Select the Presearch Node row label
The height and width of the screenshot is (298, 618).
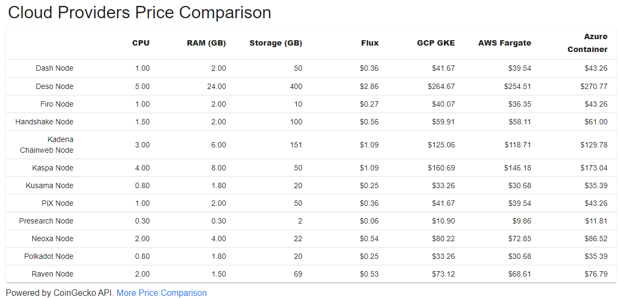coord(46,221)
